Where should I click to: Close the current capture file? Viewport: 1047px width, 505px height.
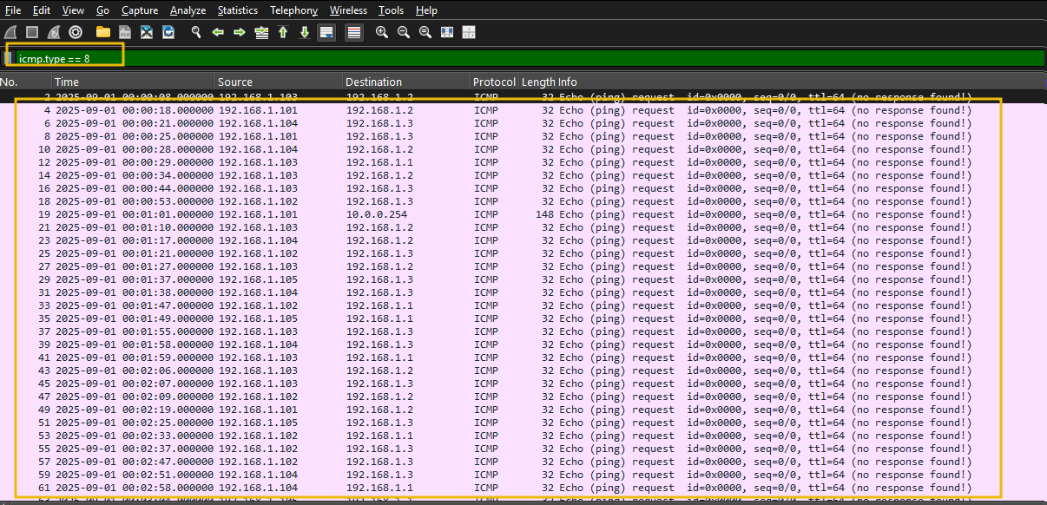pyautogui.click(x=146, y=32)
